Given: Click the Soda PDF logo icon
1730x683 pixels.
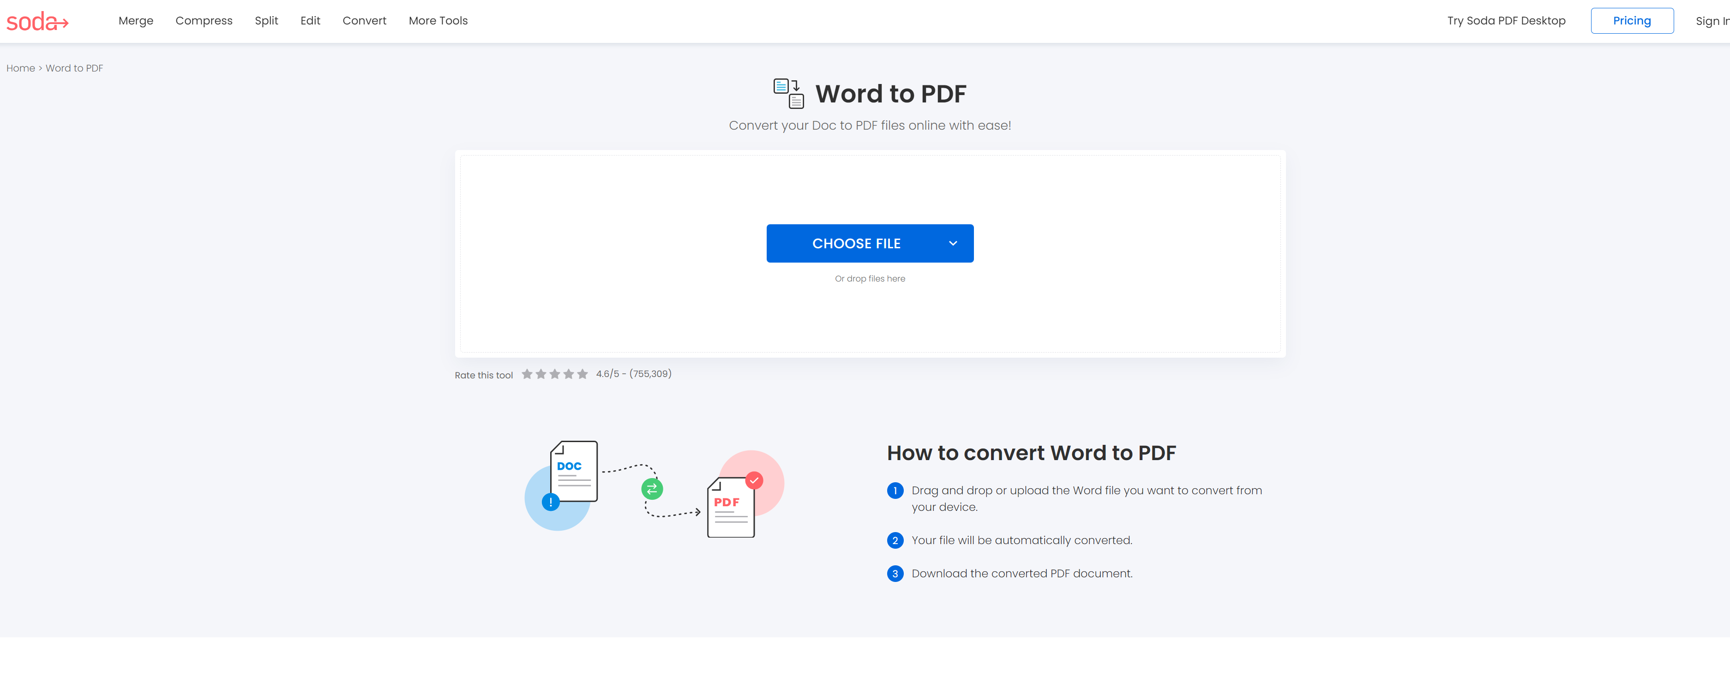Looking at the screenshot, I should pos(39,20).
